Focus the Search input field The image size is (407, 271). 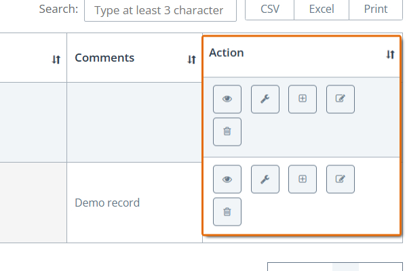(x=160, y=10)
